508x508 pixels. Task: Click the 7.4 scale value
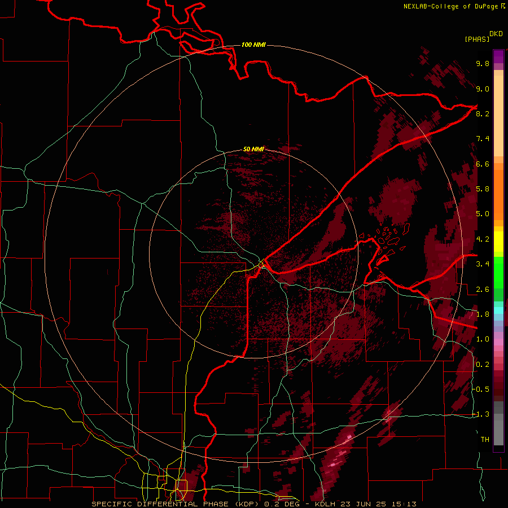tap(483, 139)
